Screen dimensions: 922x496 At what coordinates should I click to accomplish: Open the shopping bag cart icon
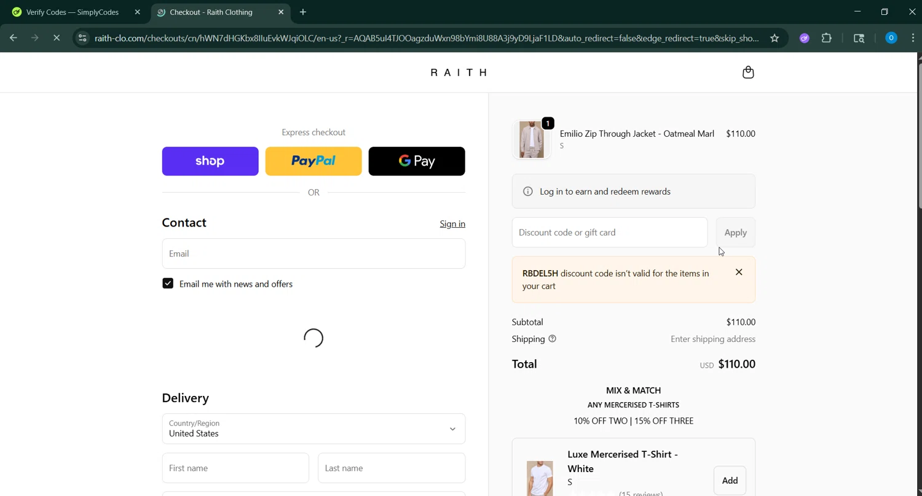(748, 72)
